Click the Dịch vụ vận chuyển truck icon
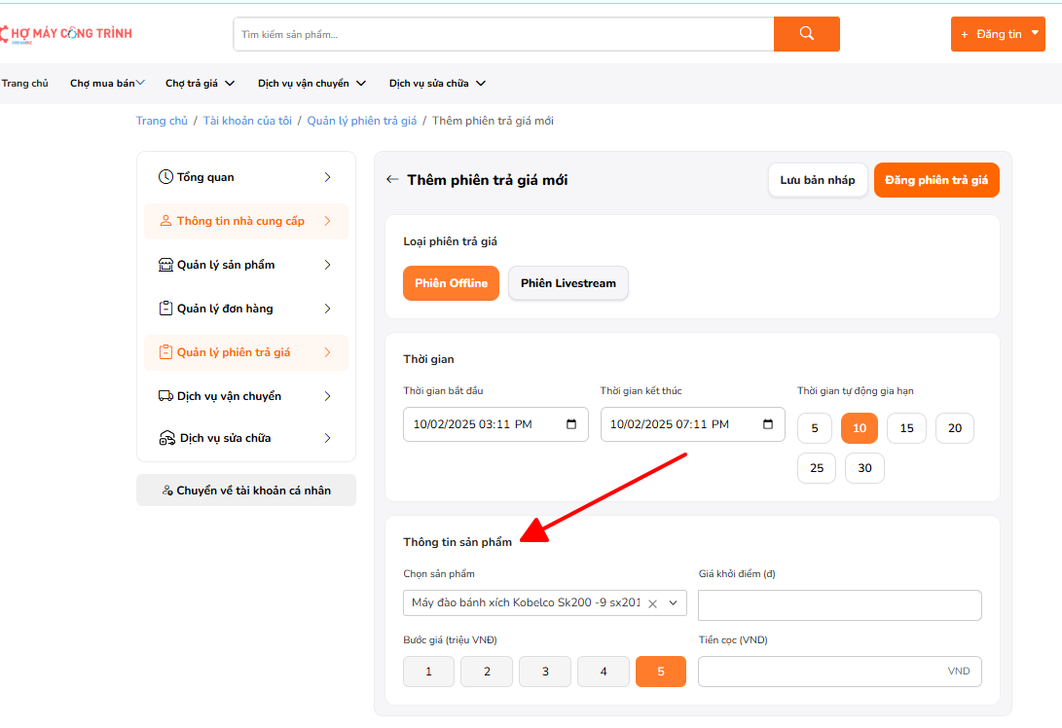1062x728 pixels. [166, 396]
